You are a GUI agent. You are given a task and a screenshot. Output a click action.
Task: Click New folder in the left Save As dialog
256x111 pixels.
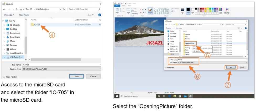click(x=24, y=15)
